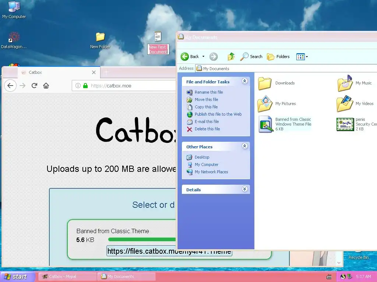The width and height of the screenshot is (377, 282).
Task: Click site info icon in URL bar
Action: click(78, 86)
